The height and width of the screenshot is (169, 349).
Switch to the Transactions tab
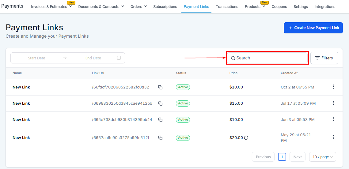(x=227, y=7)
